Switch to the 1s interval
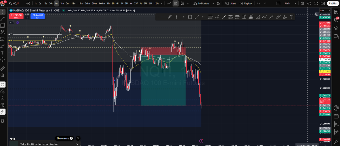This screenshot has height=146, width=340. pyautogui.click(x=35, y=3)
